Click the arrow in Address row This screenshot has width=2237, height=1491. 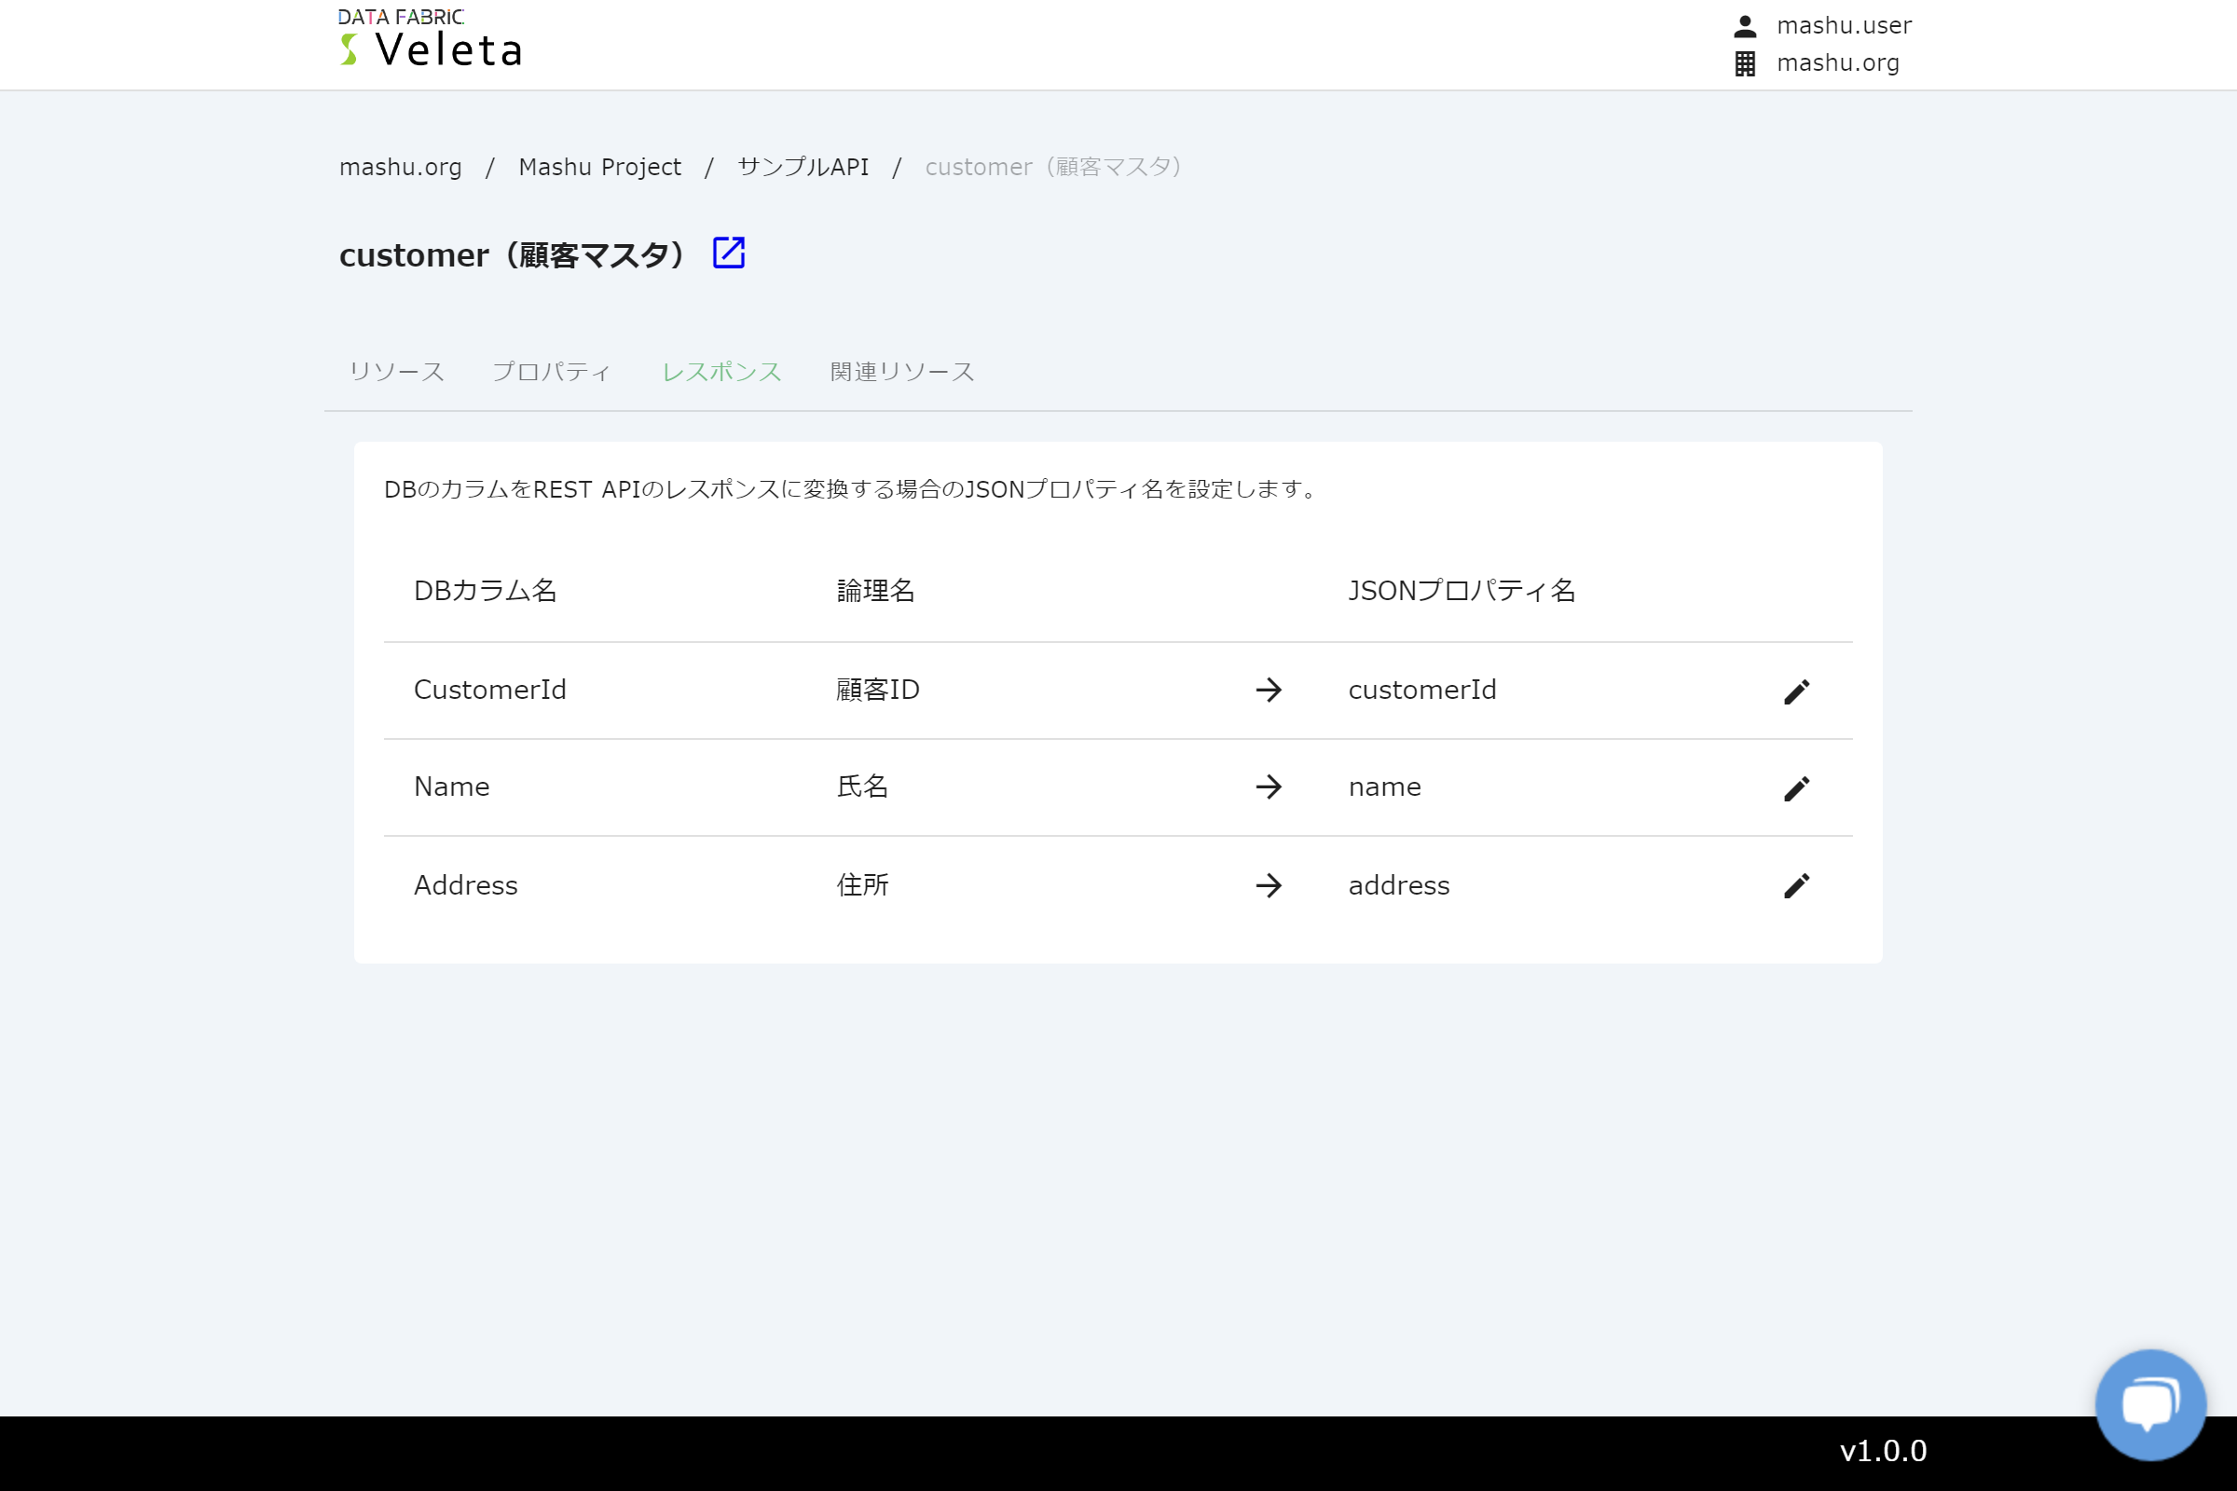coord(1268,885)
